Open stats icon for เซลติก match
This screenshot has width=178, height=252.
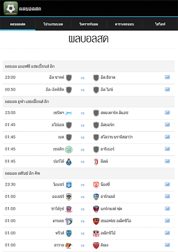[x=167, y=149]
